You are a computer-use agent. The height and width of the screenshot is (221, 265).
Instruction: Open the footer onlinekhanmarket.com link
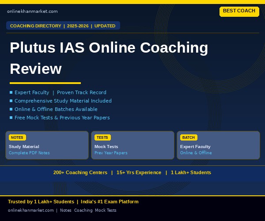tap(31, 210)
